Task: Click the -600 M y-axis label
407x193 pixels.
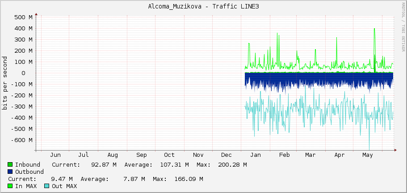Action: point(21,140)
